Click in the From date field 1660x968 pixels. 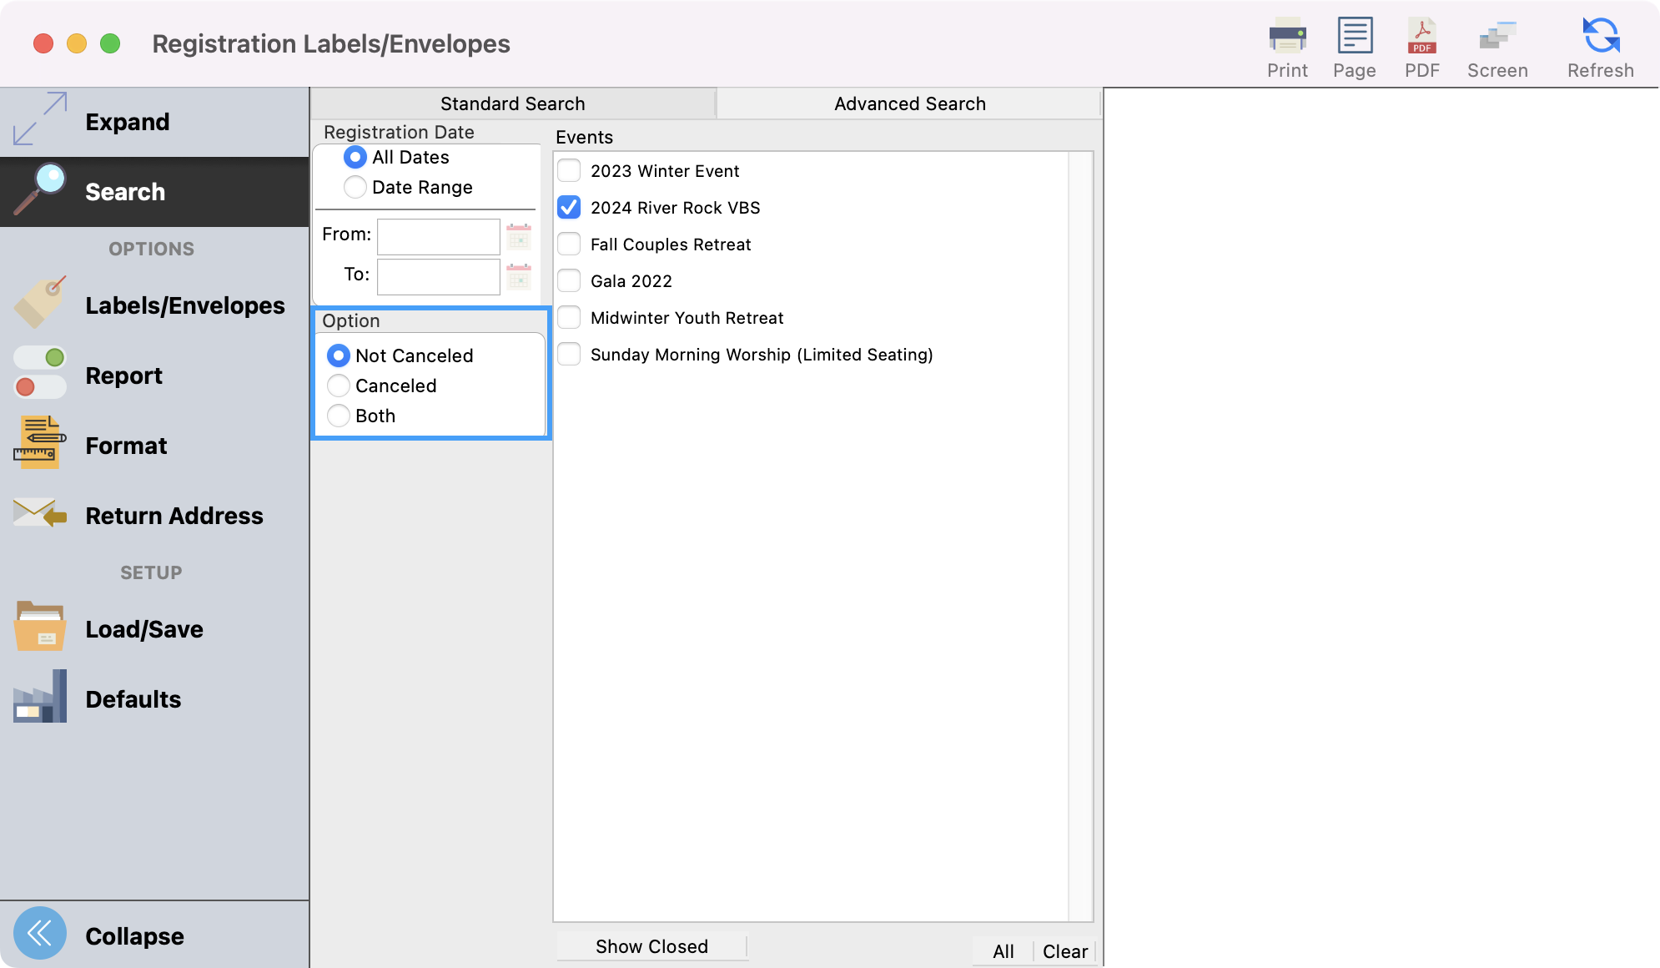click(438, 237)
